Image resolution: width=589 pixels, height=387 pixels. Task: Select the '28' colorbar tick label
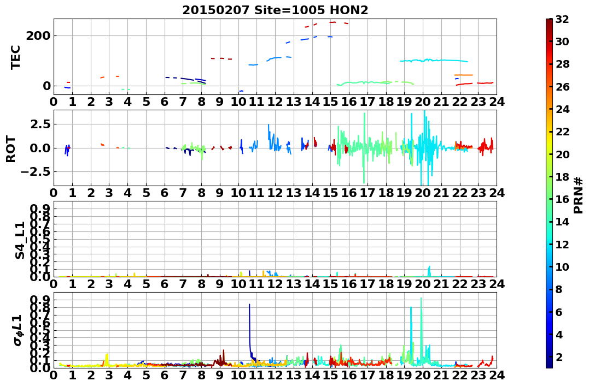pyautogui.click(x=562, y=64)
